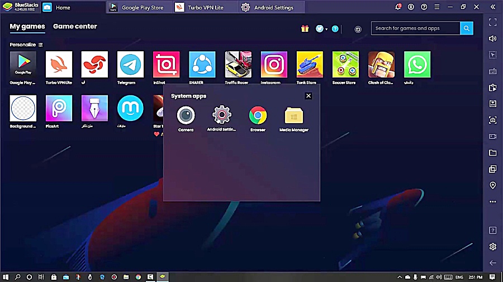The image size is (503, 282).
Task: Launch Tank Stars game
Action: pos(310,64)
